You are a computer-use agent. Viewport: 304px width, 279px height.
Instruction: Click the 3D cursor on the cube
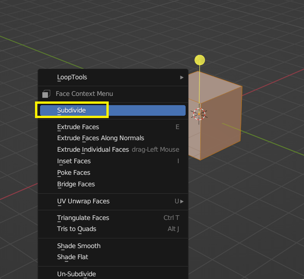(x=199, y=114)
